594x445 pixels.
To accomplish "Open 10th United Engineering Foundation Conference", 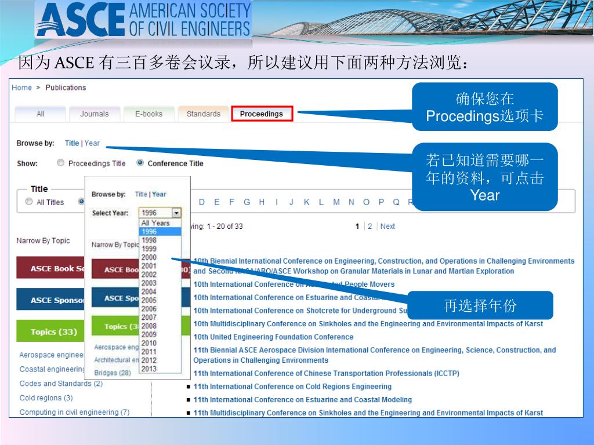I will click(x=274, y=337).
